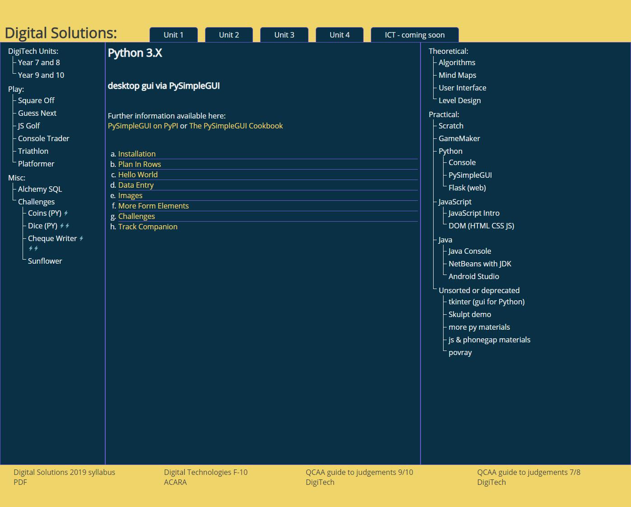Open the Installation lesson
The width and height of the screenshot is (631, 507).
click(137, 154)
